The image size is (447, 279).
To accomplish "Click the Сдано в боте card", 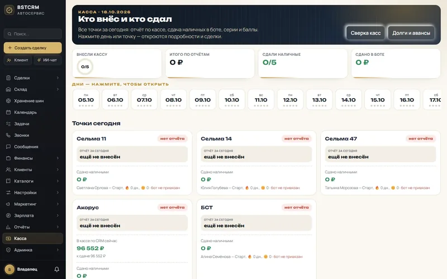I will (396, 64).
